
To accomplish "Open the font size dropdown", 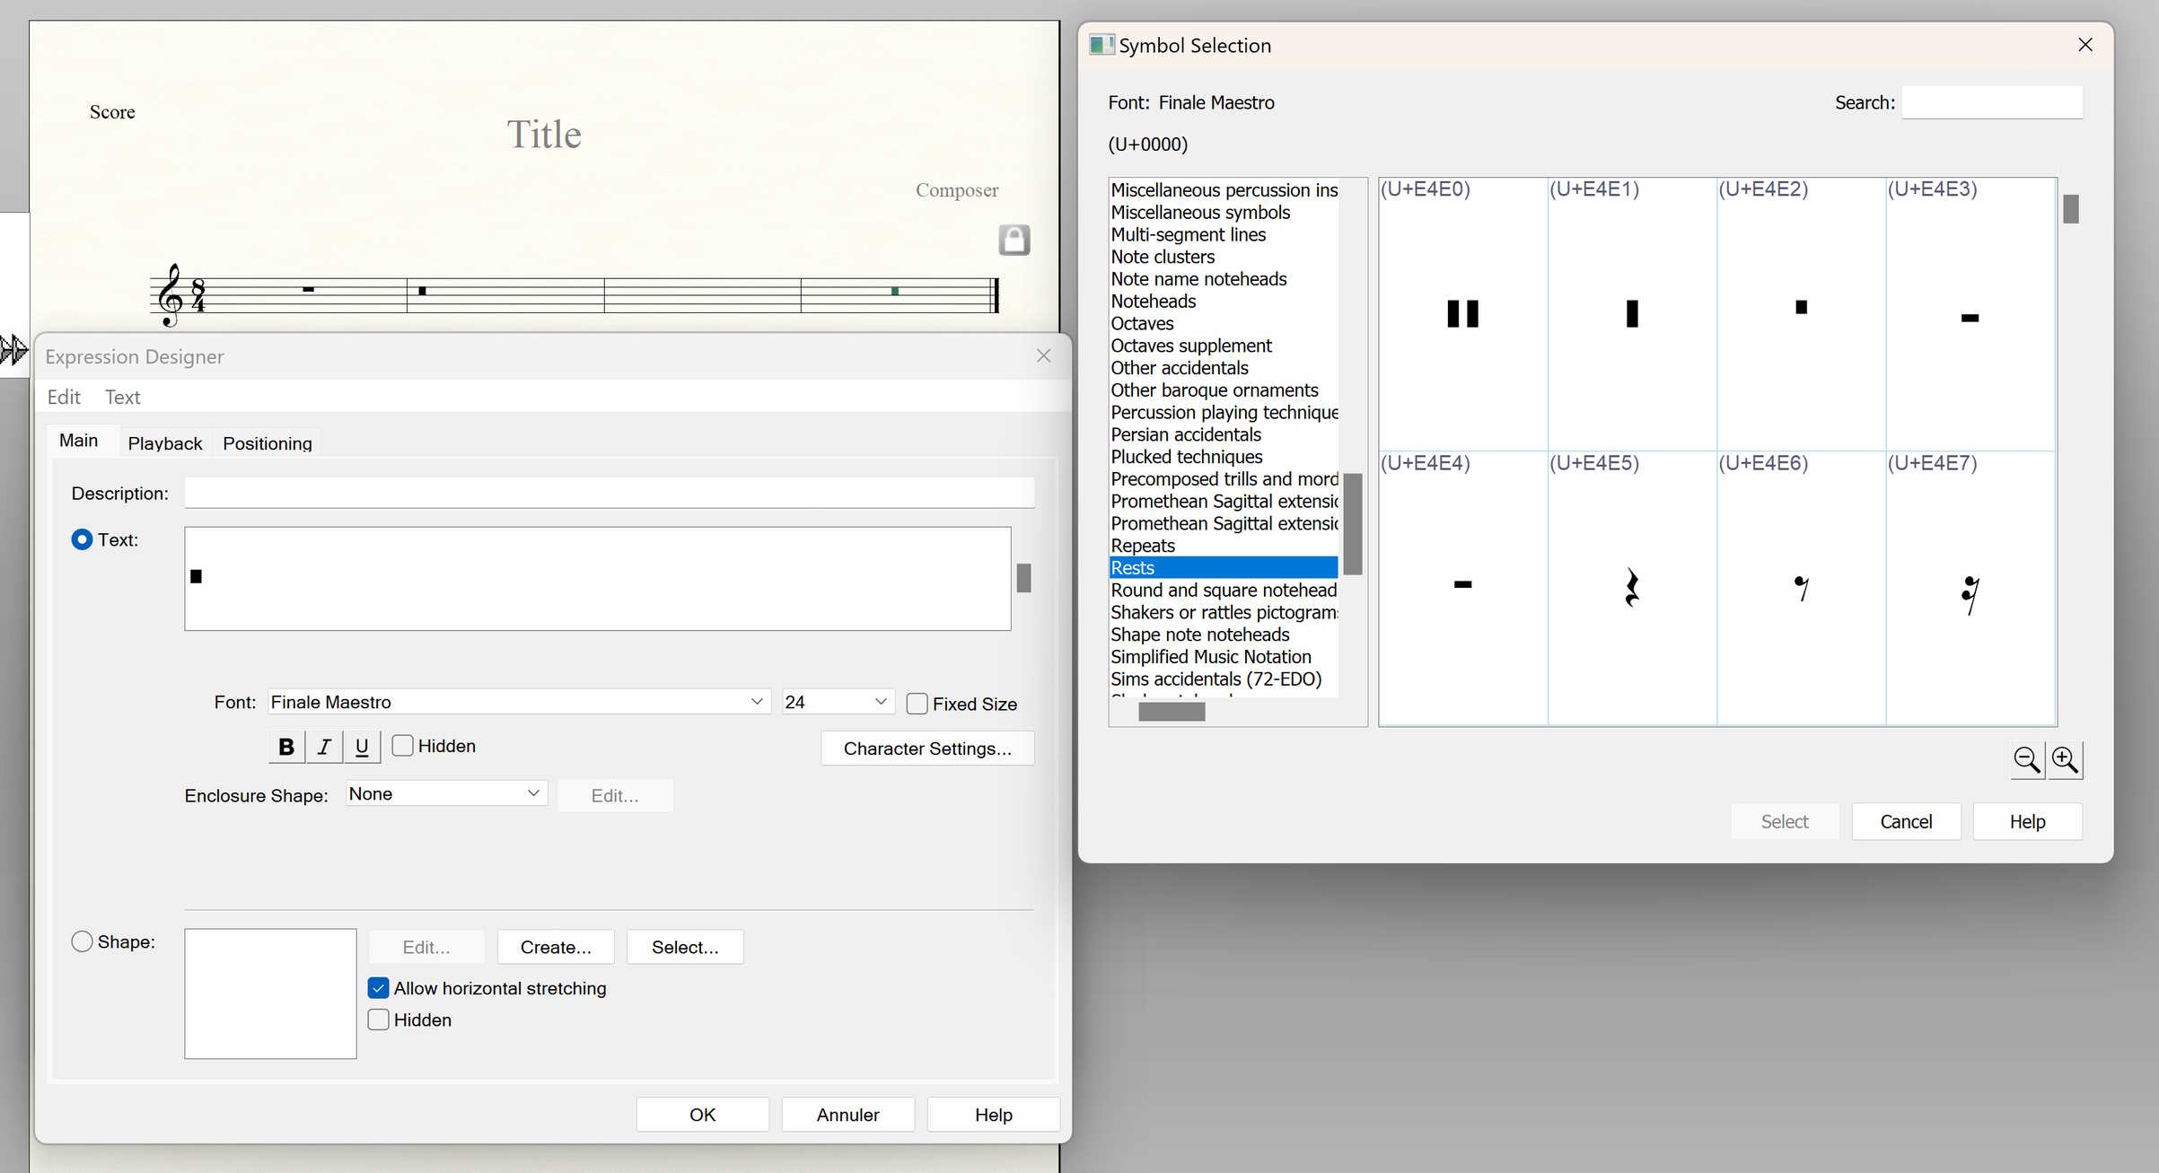I will coord(880,702).
